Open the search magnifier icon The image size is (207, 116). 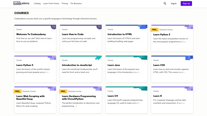coord(165,3)
